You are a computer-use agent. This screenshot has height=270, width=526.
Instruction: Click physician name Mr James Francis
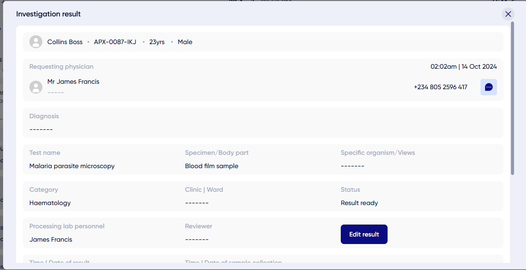73,82
